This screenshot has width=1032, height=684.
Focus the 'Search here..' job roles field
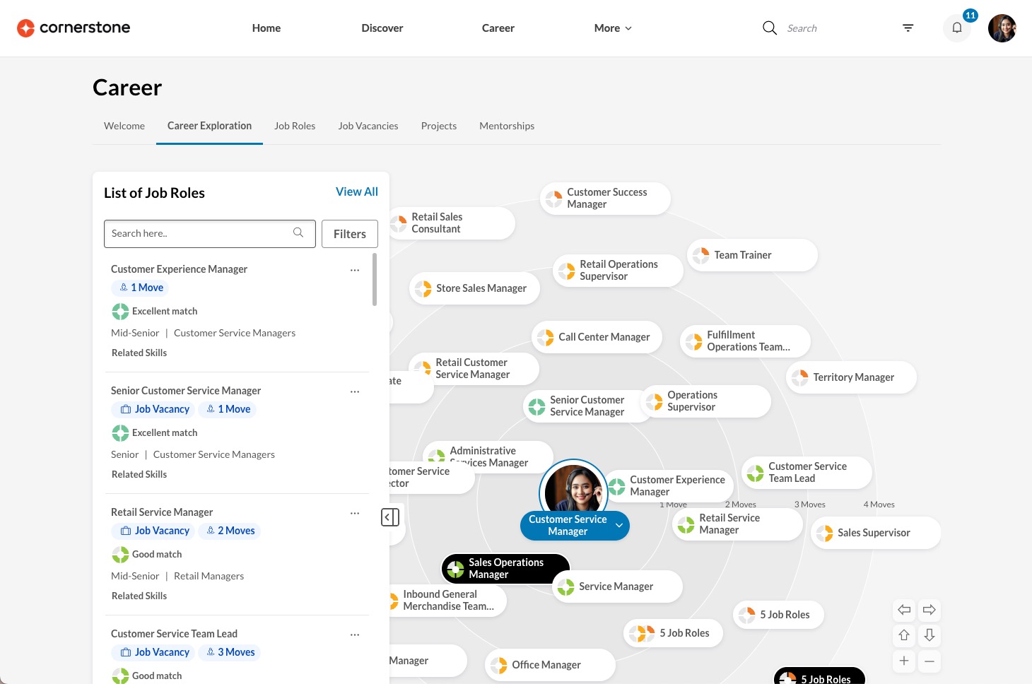point(210,234)
